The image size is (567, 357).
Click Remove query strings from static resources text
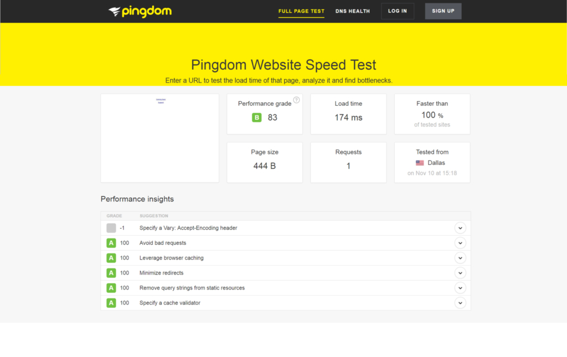tap(192, 288)
